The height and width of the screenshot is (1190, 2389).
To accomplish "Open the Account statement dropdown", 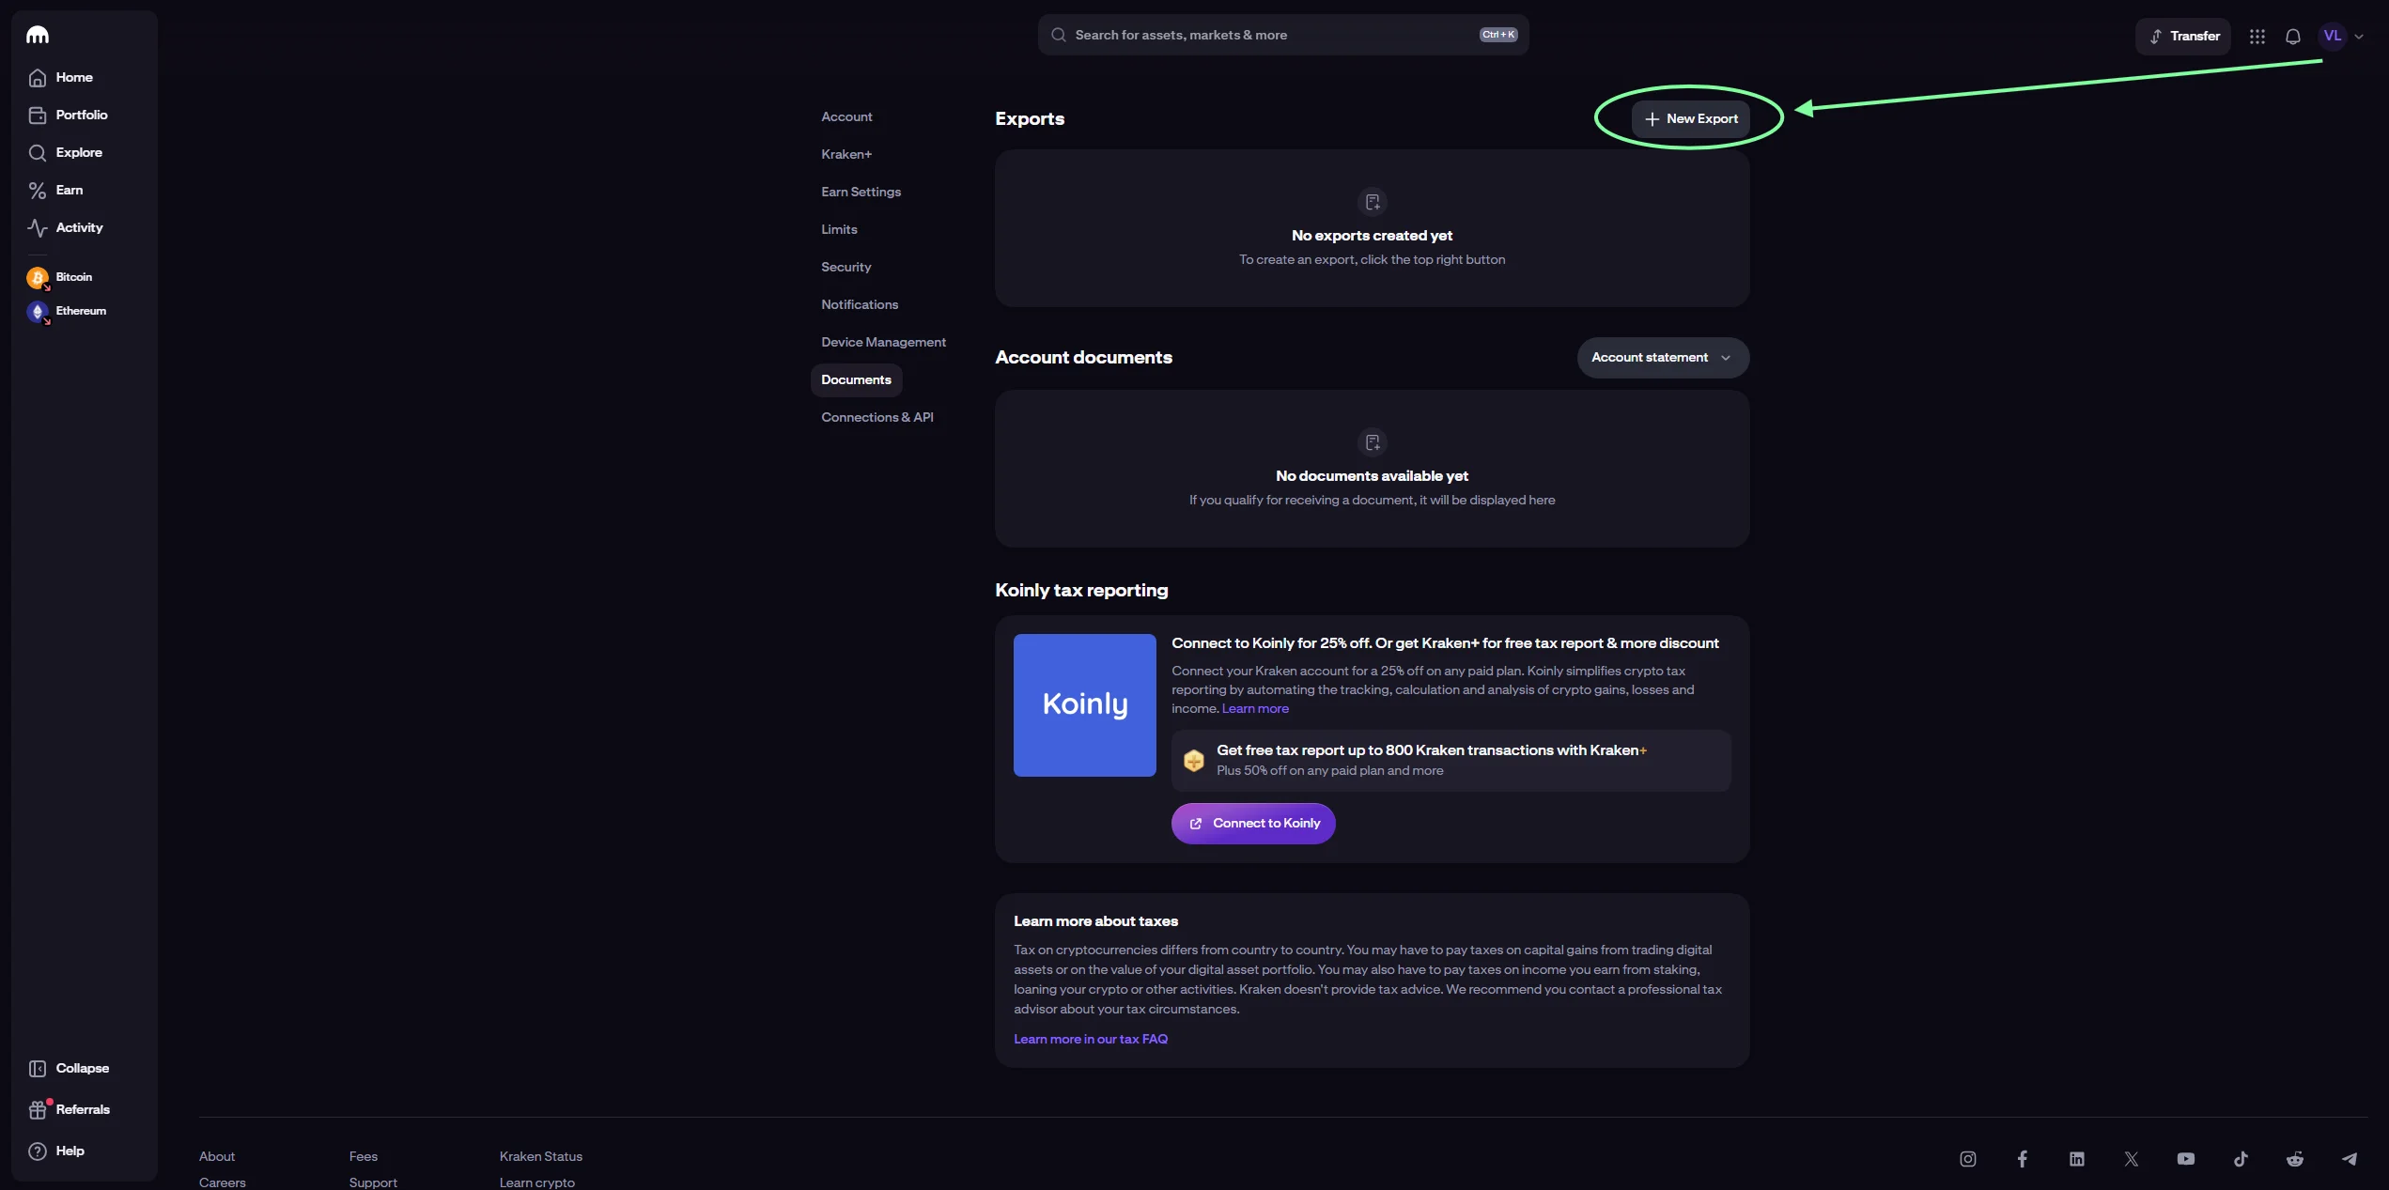I will pos(1661,357).
